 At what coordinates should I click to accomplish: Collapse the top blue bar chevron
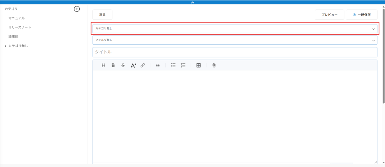pos(192,2)
